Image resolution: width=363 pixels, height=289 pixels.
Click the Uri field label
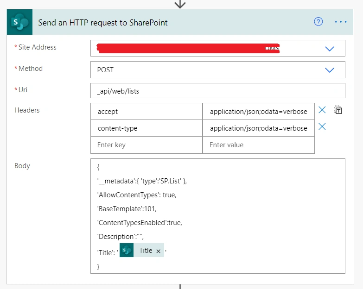[23, 90]
